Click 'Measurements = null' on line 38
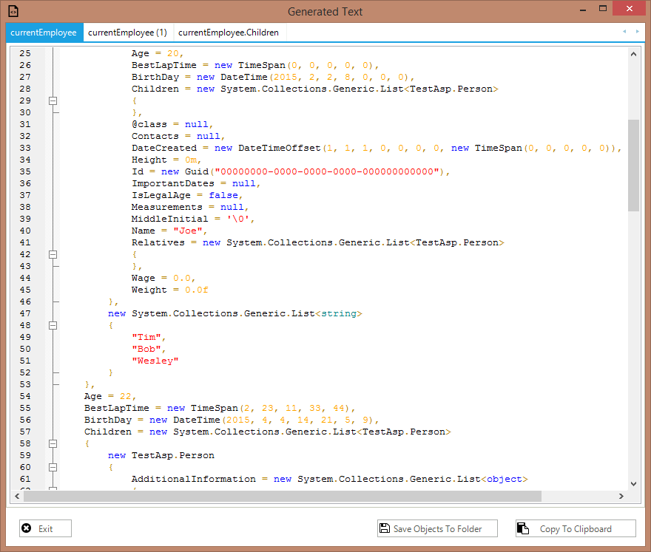Image resolution: width=651 pixels, height=552 pixels. pyautogui.click(x=188, y=208)
